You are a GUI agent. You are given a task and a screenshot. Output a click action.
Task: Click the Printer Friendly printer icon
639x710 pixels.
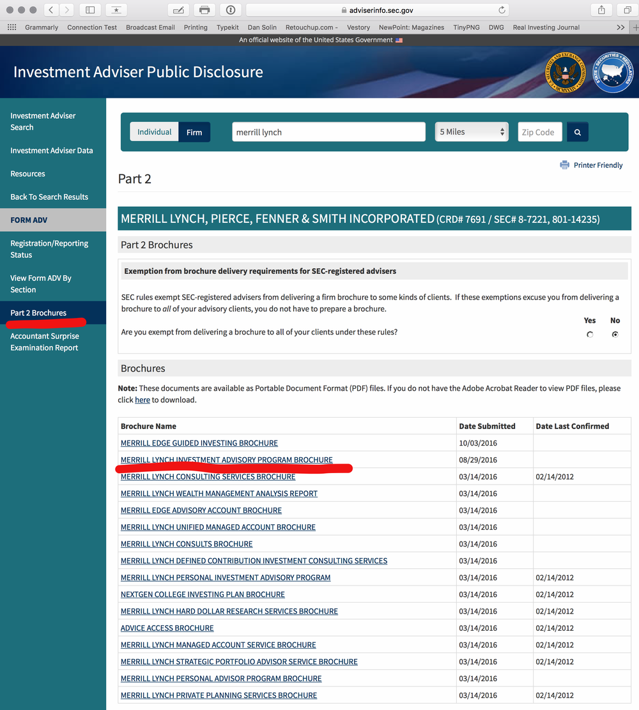564,165
